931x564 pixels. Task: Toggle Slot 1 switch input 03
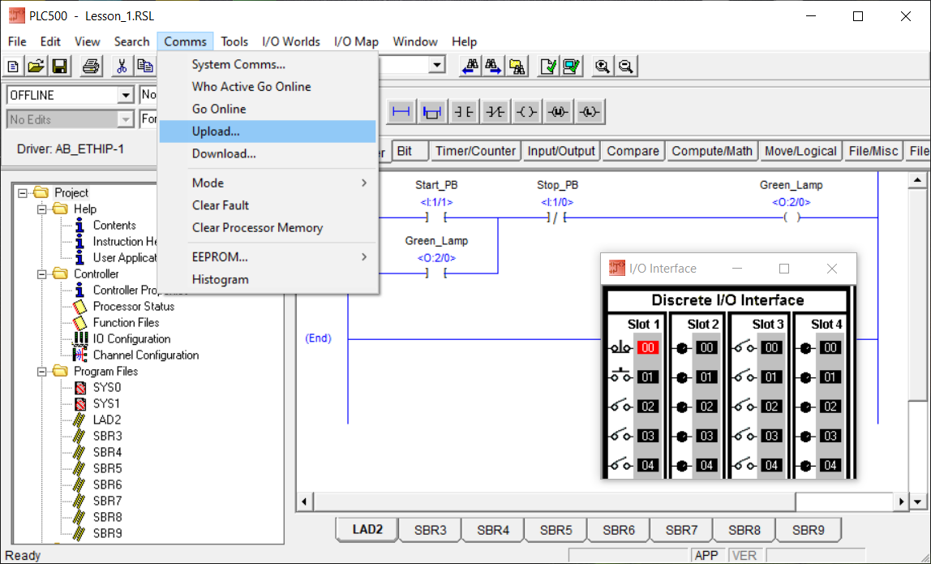[621, 436]
